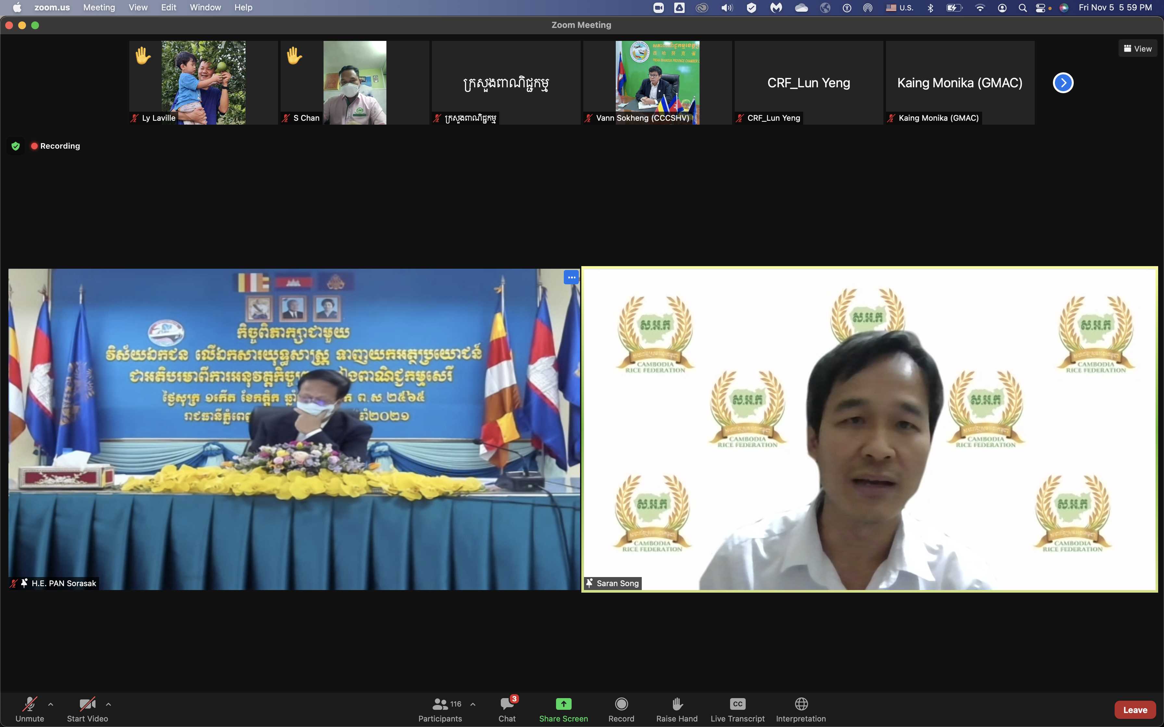This screenshot has height=727, width=1164.
Task: Open Siri from menu bar
Action: [x=1064, y=8]
